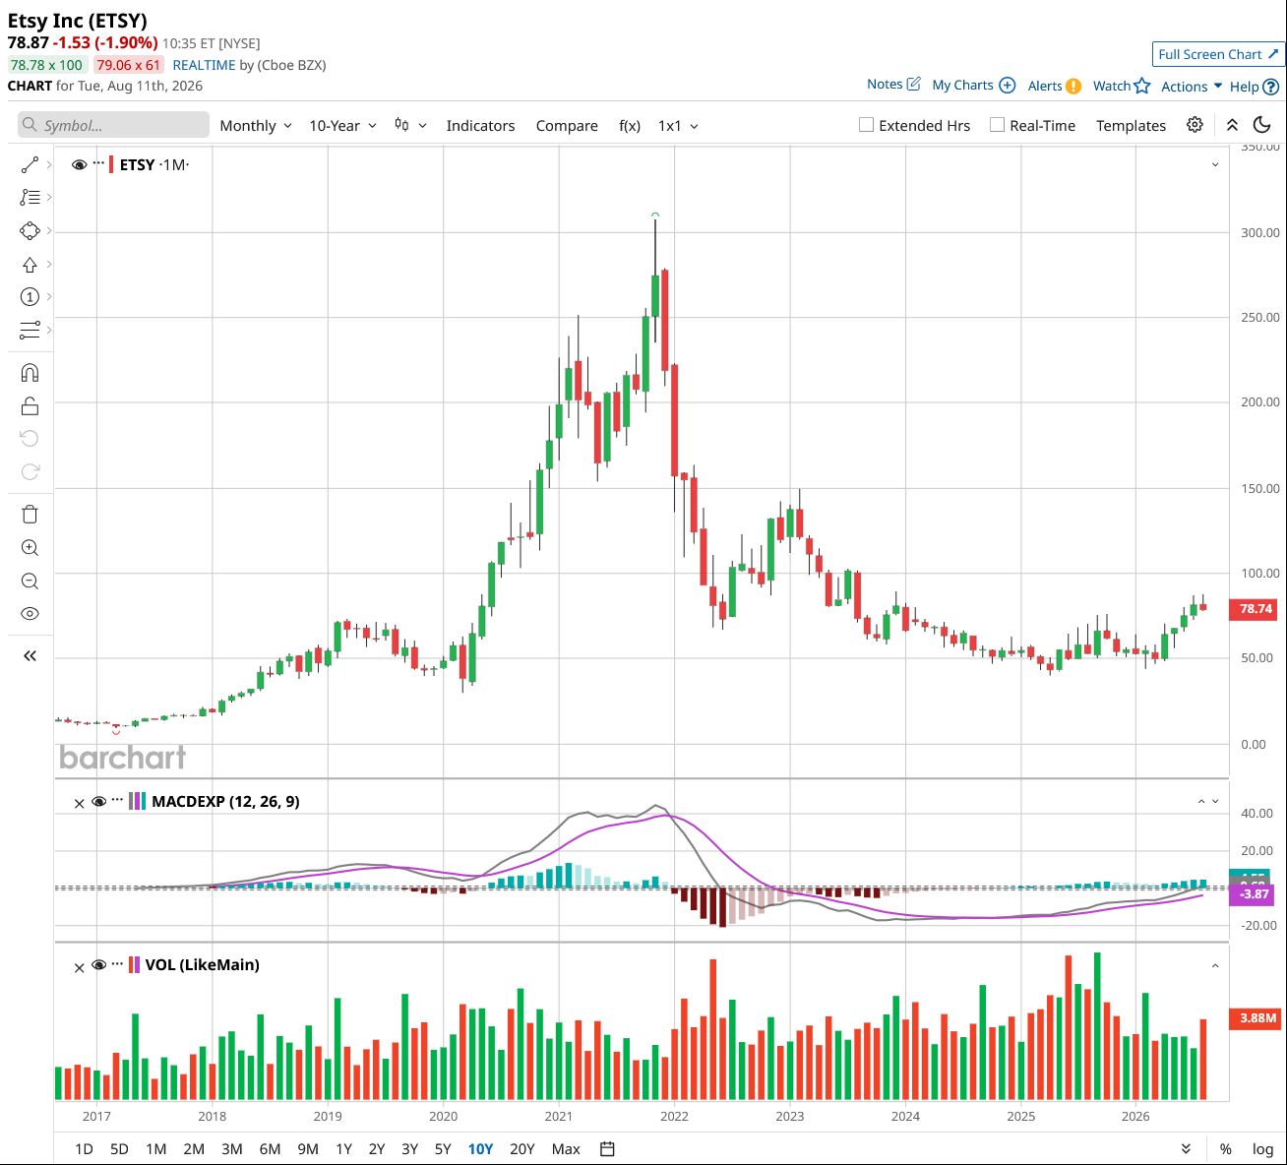Select the 1Y time range
This screenshot has width=1287, height=1165.
tap(343, 1148)
